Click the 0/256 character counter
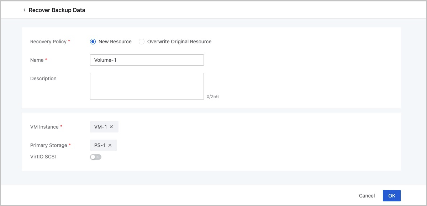Screen dimensions: 427x206 pyautogui.click(x=213, y=96)
